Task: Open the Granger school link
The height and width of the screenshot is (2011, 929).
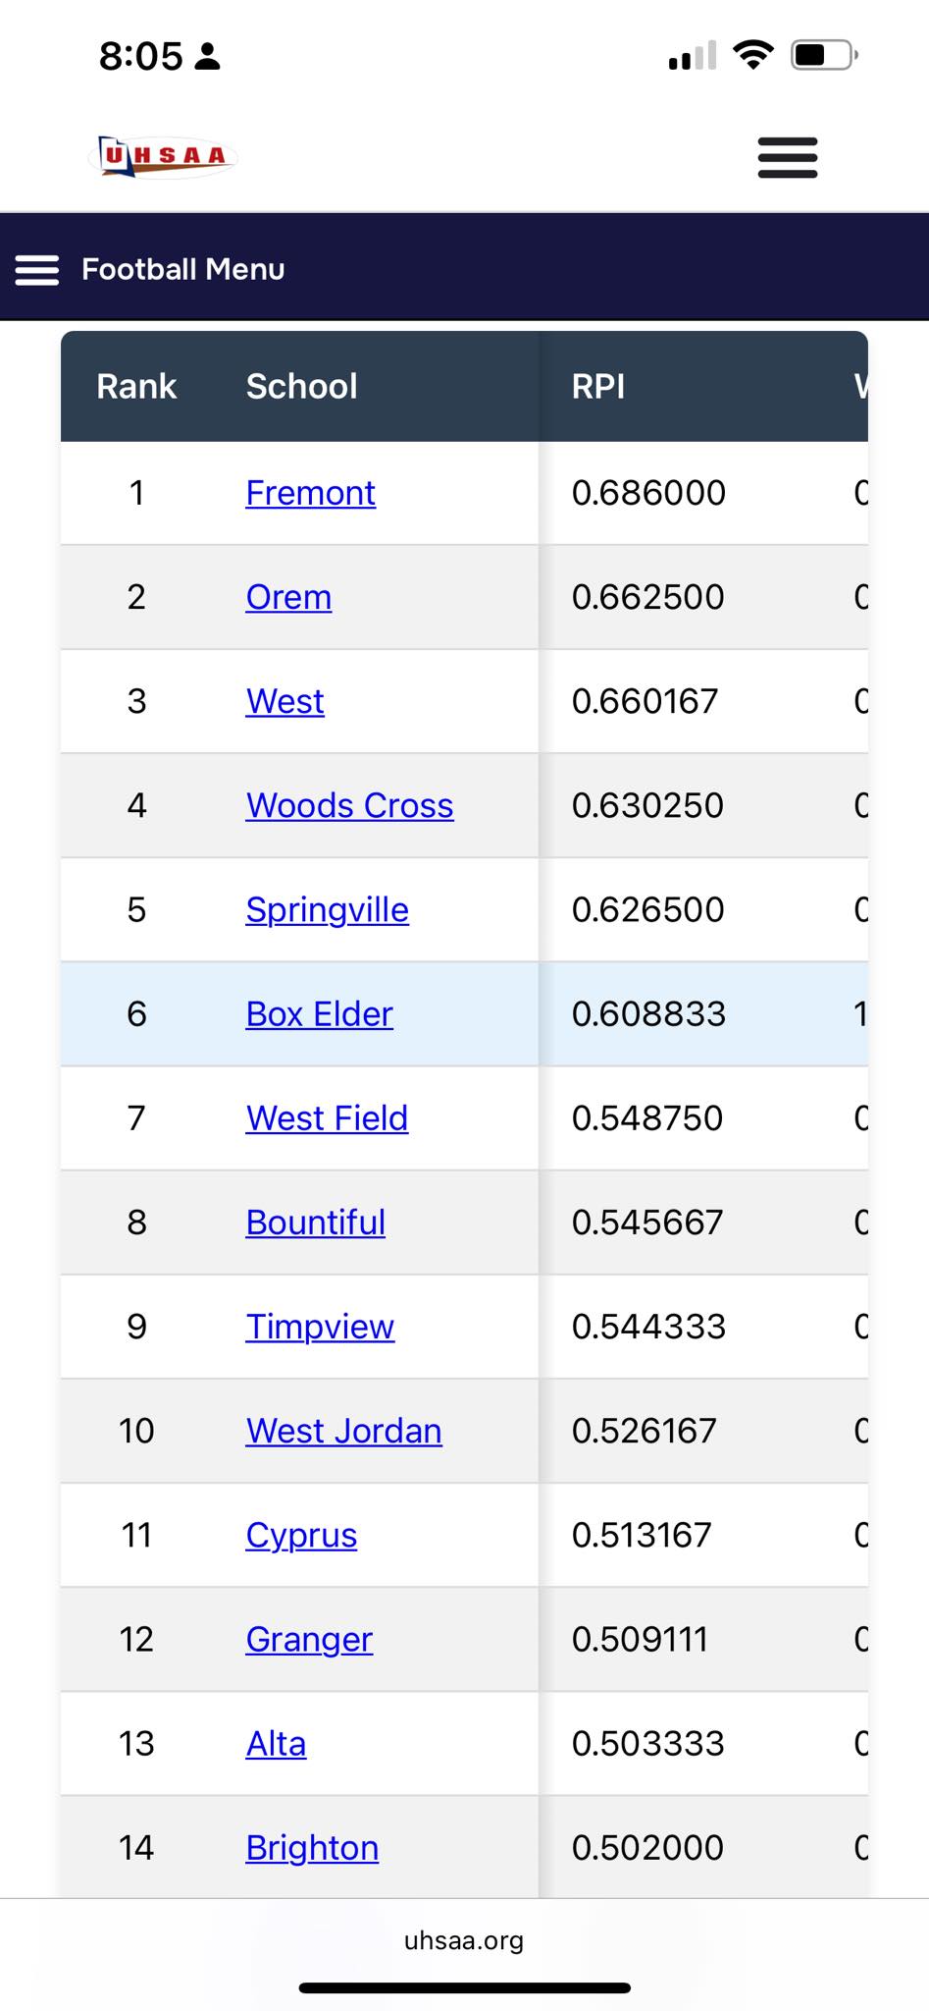Action: pyautogui.click(x=309, y=1640)
